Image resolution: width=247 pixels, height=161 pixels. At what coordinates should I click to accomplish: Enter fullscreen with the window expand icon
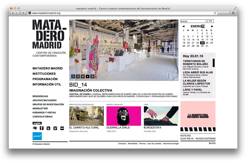(235, 8)
